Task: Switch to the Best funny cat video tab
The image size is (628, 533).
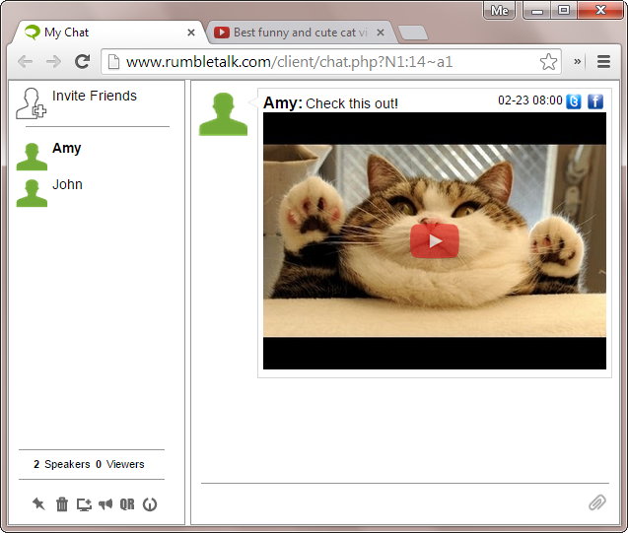Action: click(291, 33)
